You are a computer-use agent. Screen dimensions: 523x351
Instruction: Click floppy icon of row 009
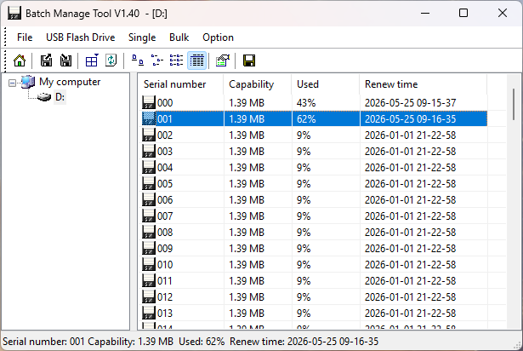pyautogui.click(x=149, y=249)
